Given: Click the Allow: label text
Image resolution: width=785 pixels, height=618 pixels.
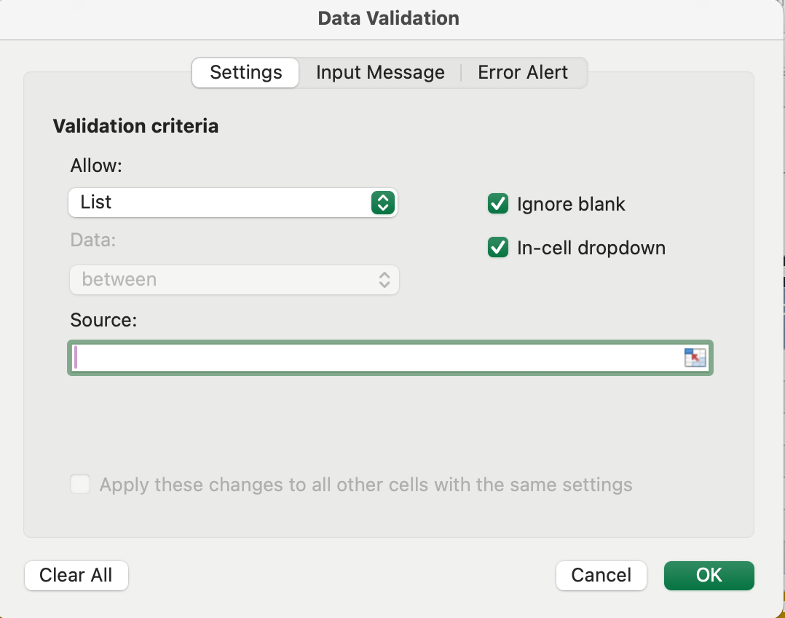Looking at the screenshot, I should 96,165.
